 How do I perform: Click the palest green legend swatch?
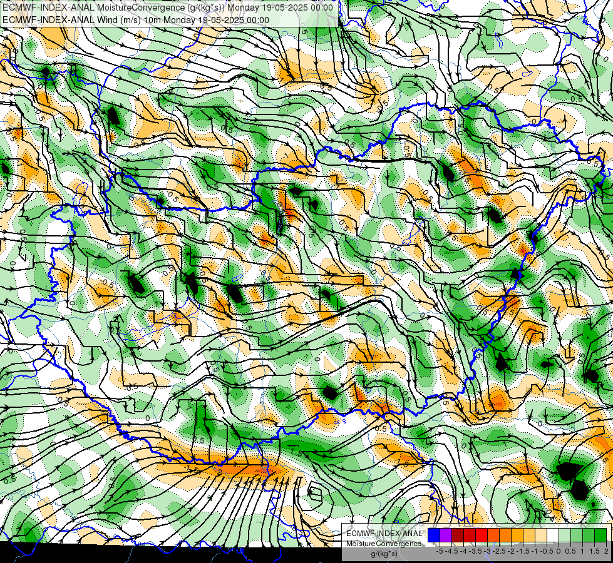point(565,535)
